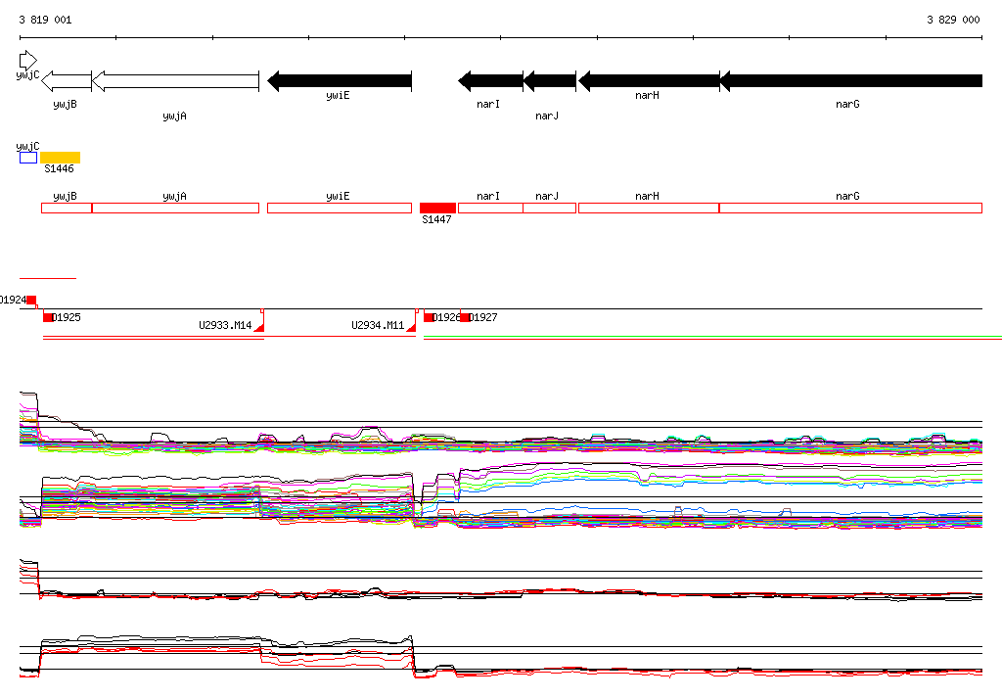
Task: Select the D1926 red marker
Action: [429, 317]
